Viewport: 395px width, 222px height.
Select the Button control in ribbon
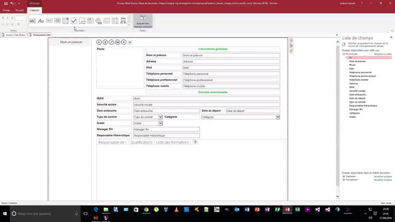[x=49, y=21]
